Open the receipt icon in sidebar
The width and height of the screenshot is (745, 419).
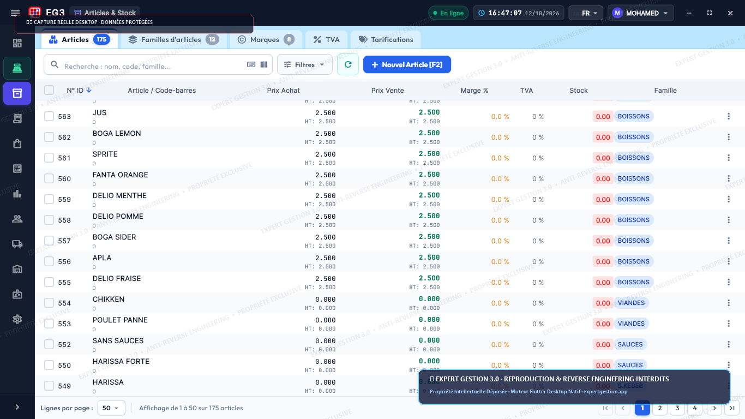[17, 118]
